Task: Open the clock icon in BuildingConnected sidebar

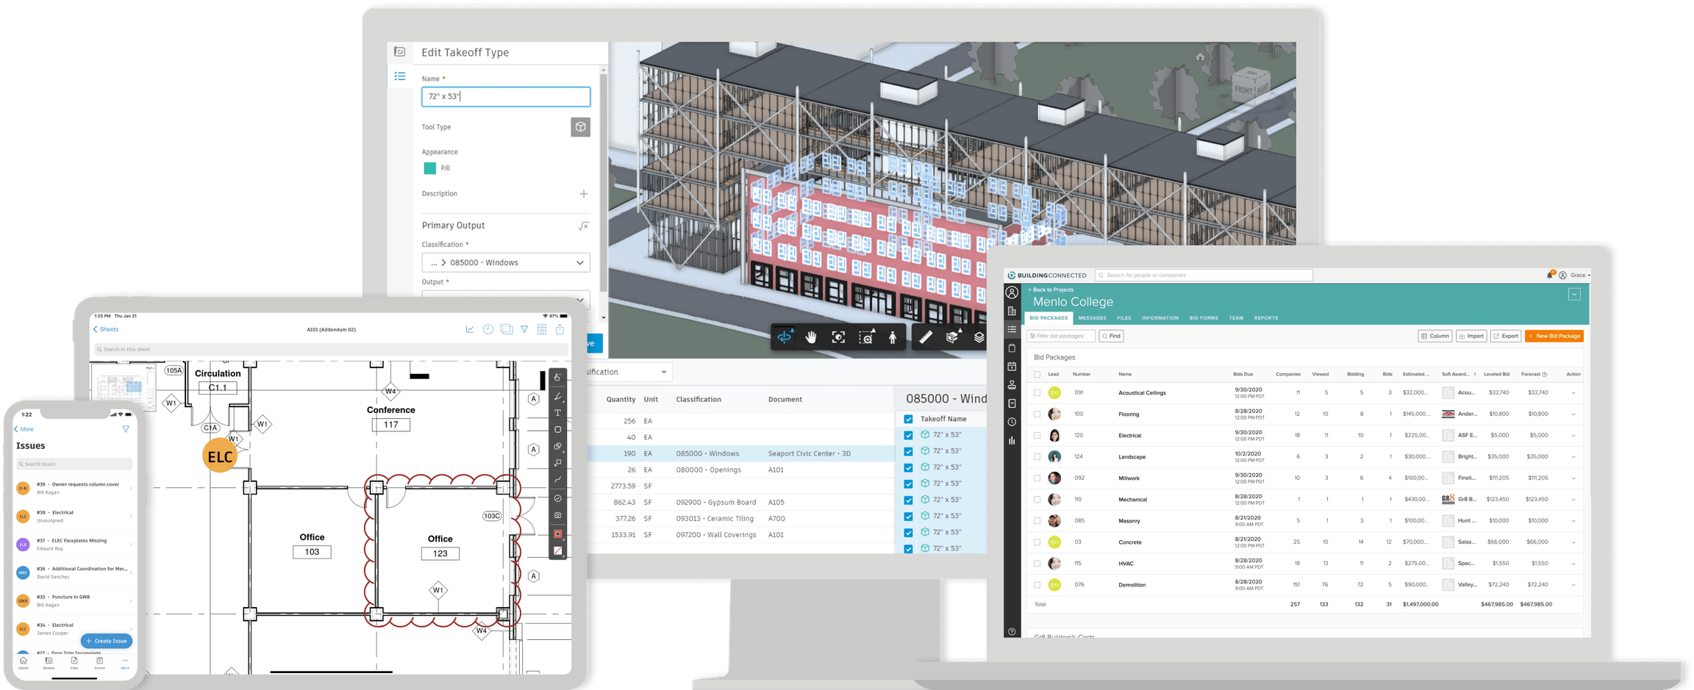Action: click(x=1012, y=422)
